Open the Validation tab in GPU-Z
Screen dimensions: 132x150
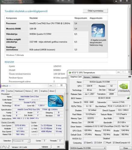(96, 77)
